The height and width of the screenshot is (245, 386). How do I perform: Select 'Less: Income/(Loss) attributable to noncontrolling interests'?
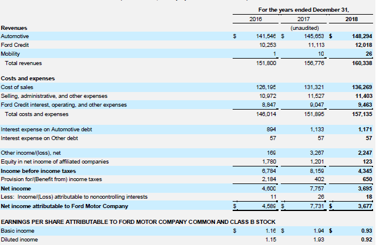[x=74, y=197]
